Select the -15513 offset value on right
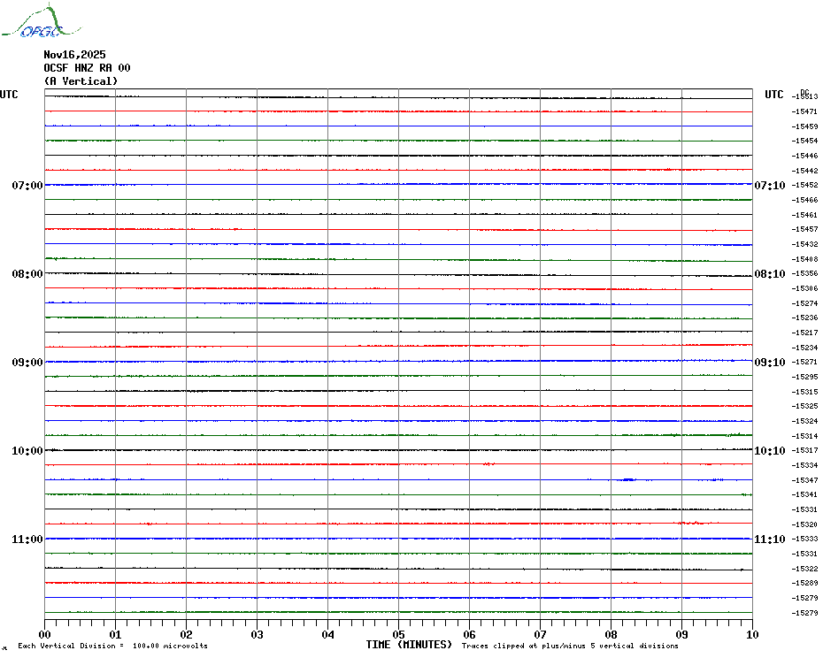This screenshot has height=658, width=823. (806, 96)
